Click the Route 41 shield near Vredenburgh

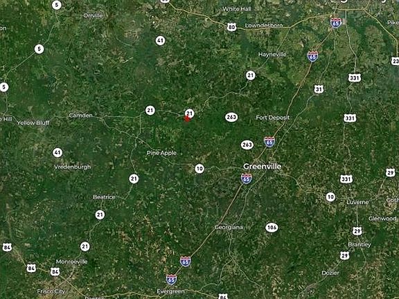(x=57, y=153)
